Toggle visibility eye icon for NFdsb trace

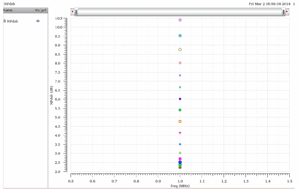click(x=38, y=21)
